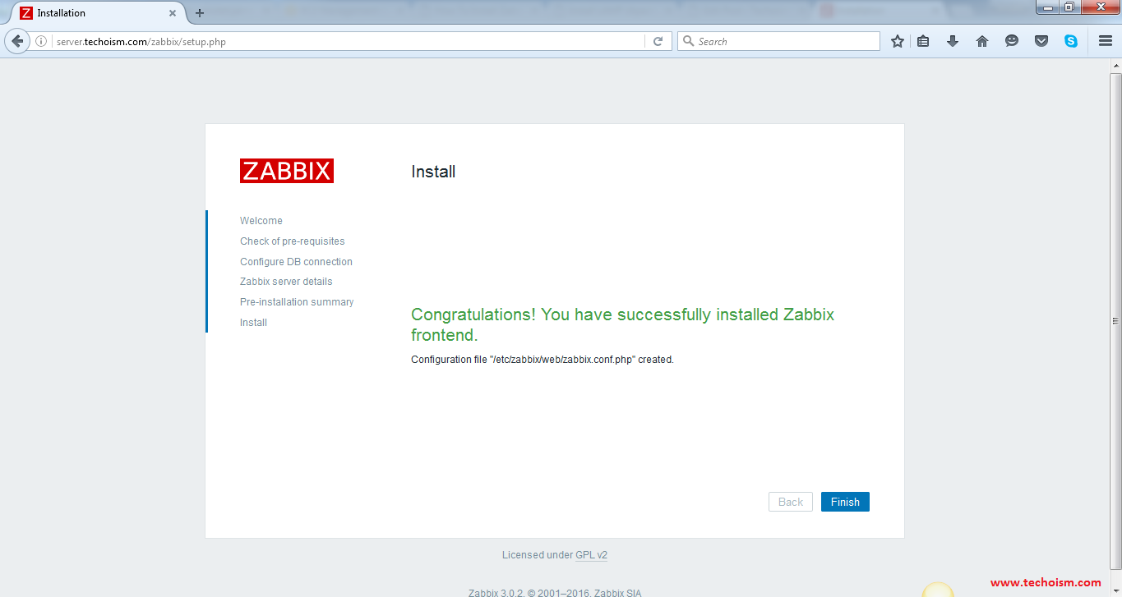
Task: Click the ZABBIX logo
Action: 287,171
